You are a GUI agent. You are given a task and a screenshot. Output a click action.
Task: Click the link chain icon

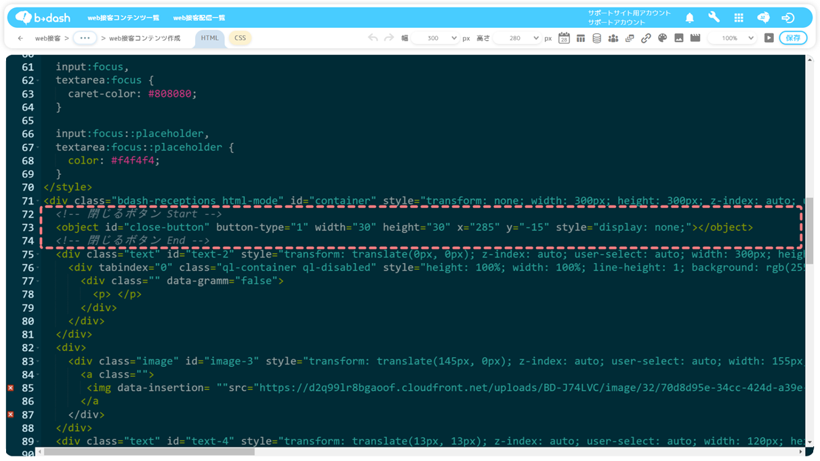pos(646,38)
